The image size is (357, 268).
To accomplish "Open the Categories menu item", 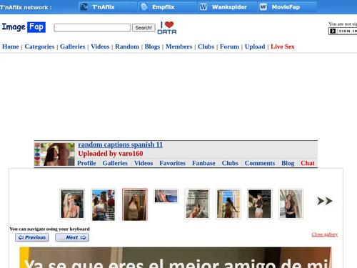I will pos(39,46).
